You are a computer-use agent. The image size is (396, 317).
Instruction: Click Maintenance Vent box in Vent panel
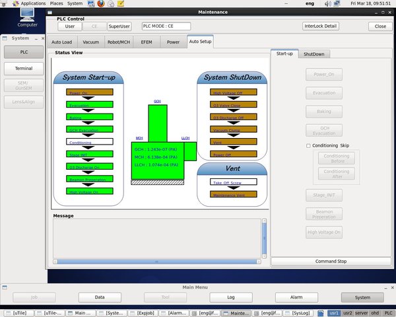233,195
